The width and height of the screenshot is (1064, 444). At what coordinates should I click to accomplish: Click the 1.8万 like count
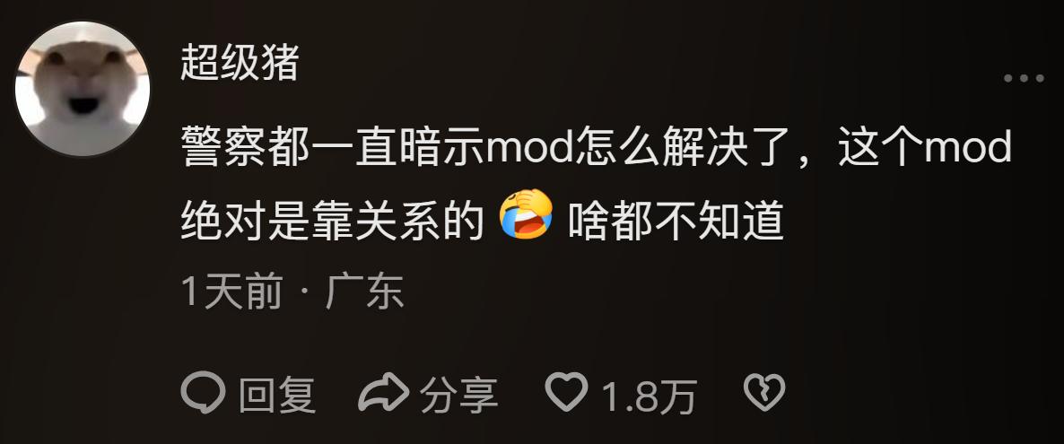650,396
